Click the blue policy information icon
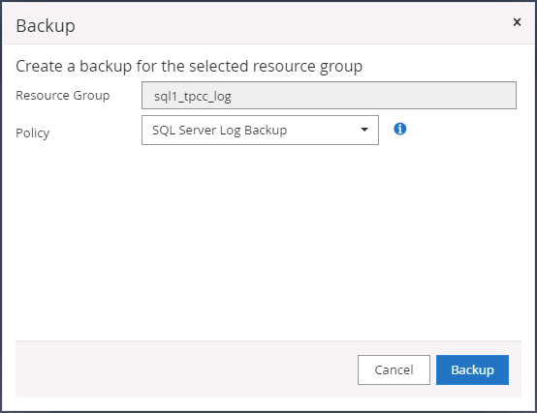 coord(399,130)
